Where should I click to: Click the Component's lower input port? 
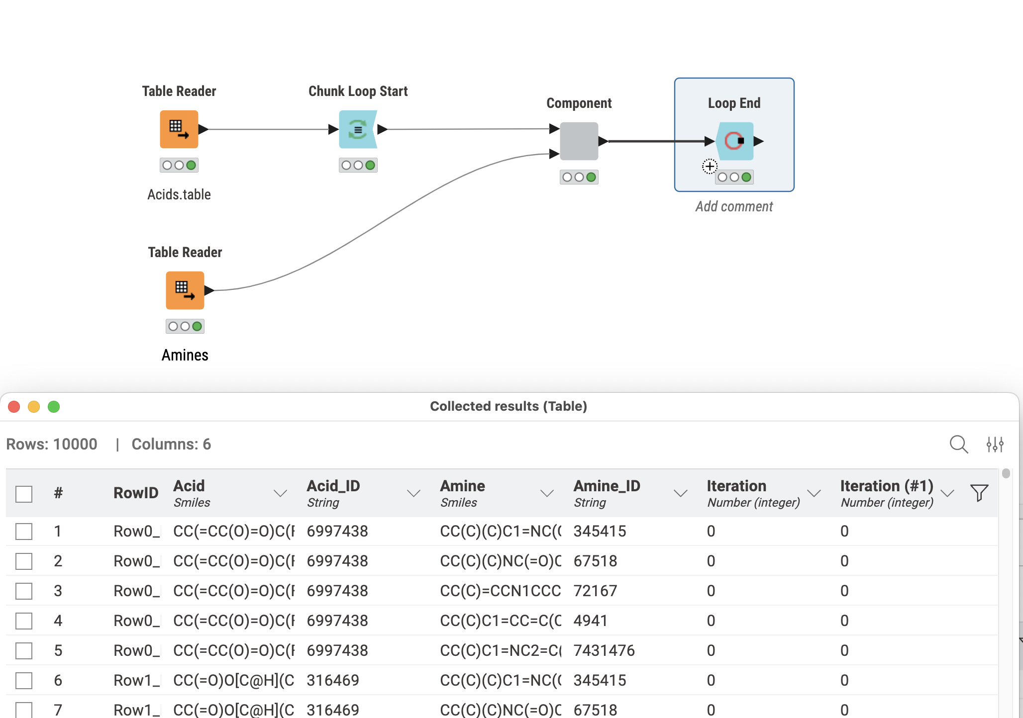[x=554, y=154]
